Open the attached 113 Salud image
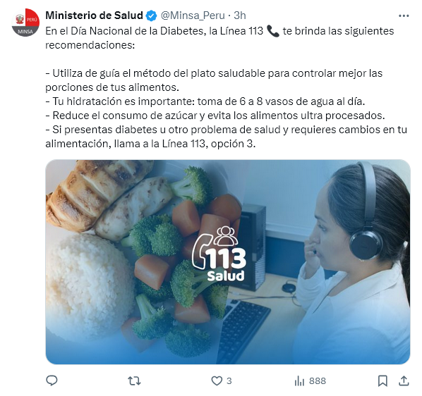The height and width of the screenshot is (396, 422). tap(228, 262)
